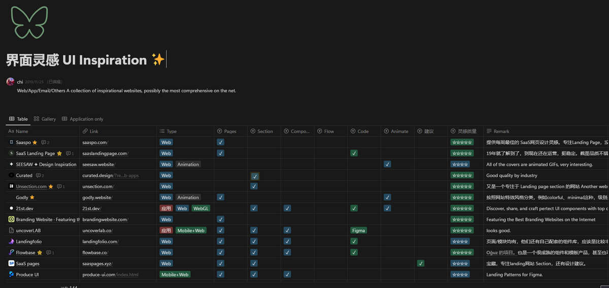Viewport: 609px width, 288px height.
Task: Toggle Compo... checkbox for 21st.dev
Action: click(287, 208)
